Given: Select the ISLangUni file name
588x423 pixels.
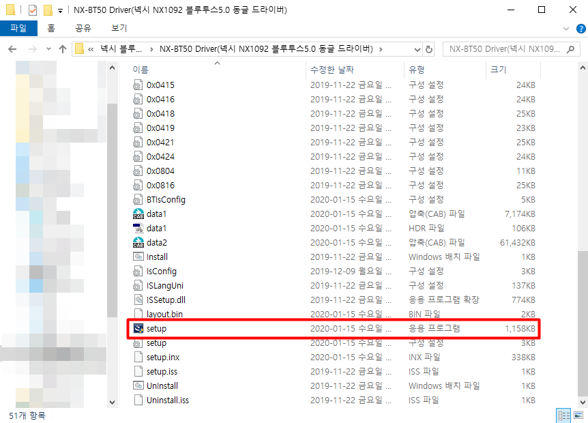Looking at the screenshot, I should click(x=165, y=286).
